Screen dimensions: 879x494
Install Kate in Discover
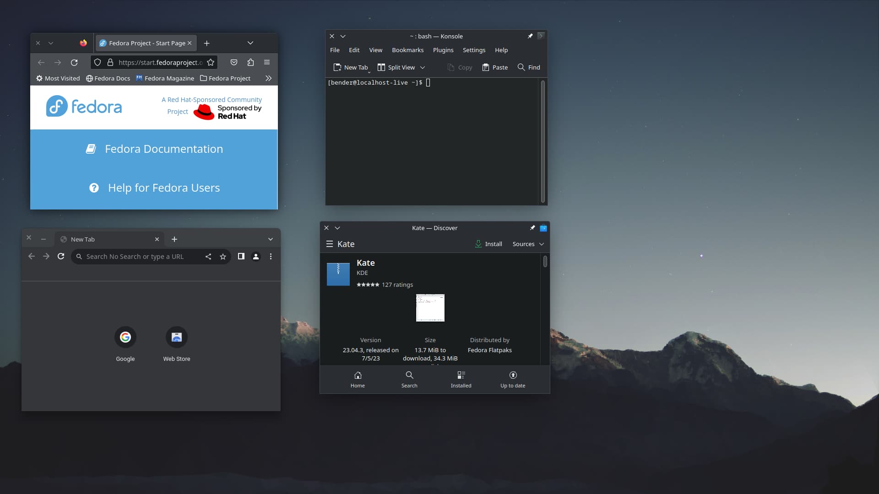(488, 244)
